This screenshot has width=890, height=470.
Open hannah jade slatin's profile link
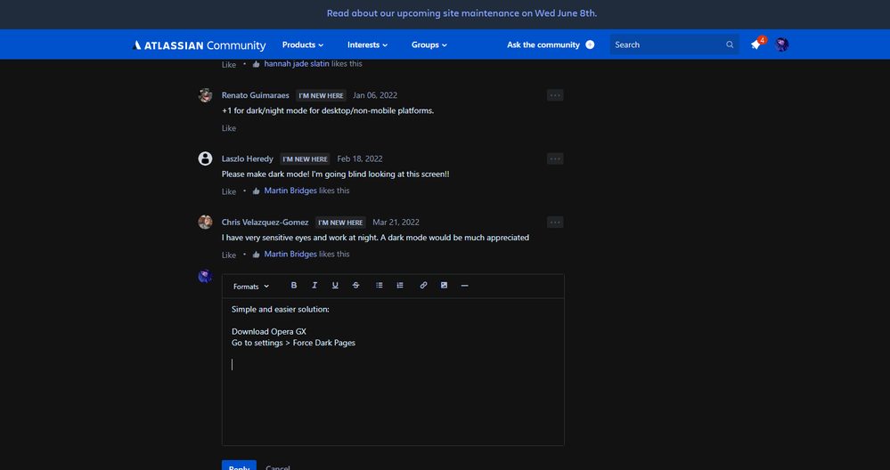coord(297,63)
